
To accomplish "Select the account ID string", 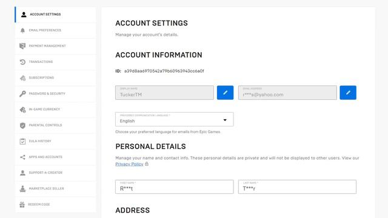I will pos(164,71).
